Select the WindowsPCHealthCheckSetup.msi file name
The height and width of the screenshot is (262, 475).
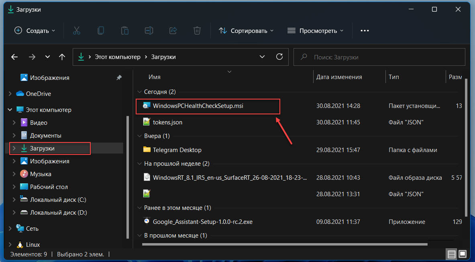tap(198, 106)
